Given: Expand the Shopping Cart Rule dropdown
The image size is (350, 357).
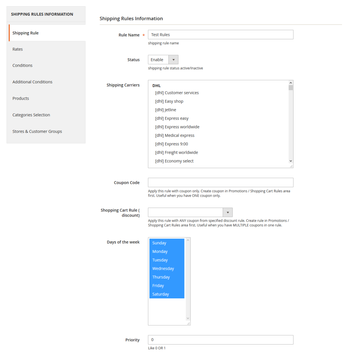Looking at the screenshot, I should (x=190, y=212).
